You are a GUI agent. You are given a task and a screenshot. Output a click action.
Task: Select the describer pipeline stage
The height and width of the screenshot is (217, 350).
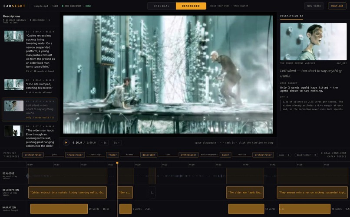pos(149,155)
